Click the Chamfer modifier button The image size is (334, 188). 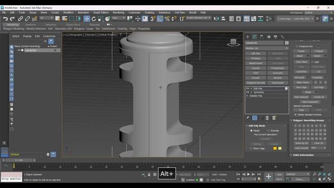256,68
